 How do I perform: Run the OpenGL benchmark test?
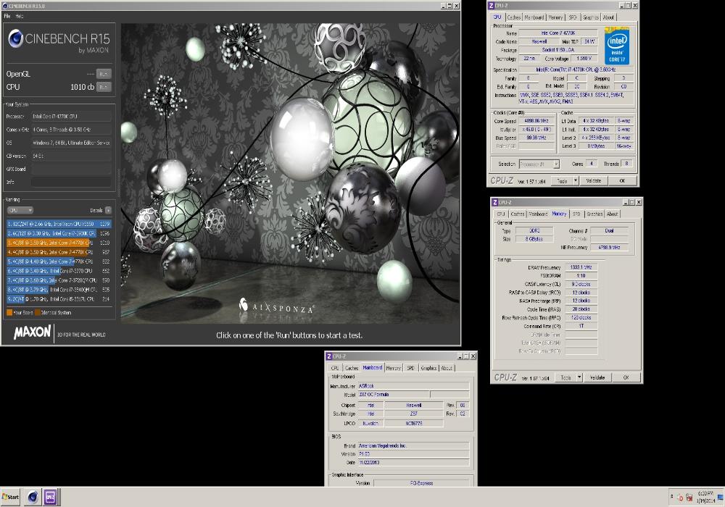click(104, 74)
